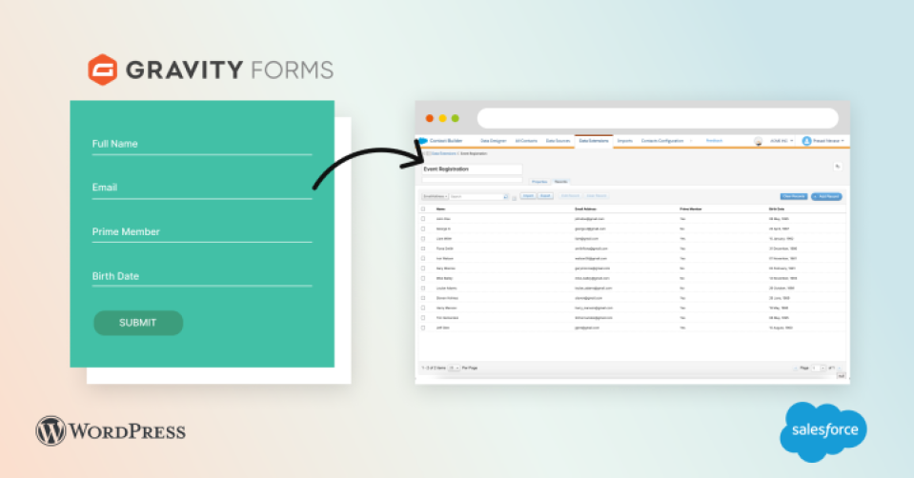Click the Event Registration name field
Image resolution: width=914 pixels, height=478 pixels.
(x=472, y=169)
